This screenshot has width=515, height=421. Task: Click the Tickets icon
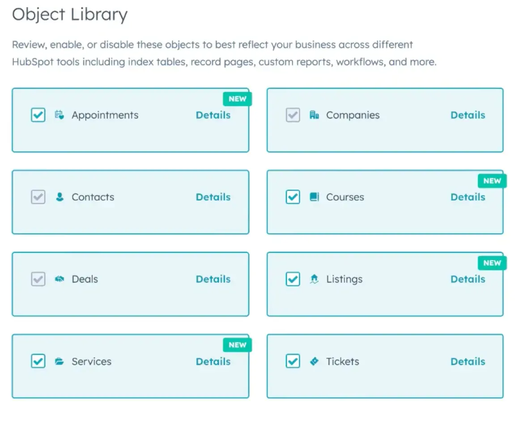point(314,361)
